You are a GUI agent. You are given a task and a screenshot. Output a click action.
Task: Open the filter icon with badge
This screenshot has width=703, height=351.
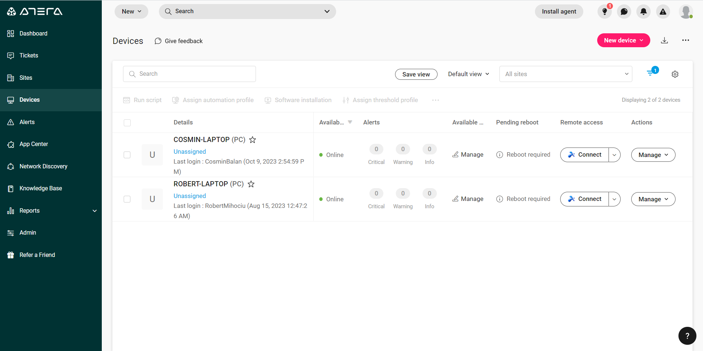coord(651,73)
